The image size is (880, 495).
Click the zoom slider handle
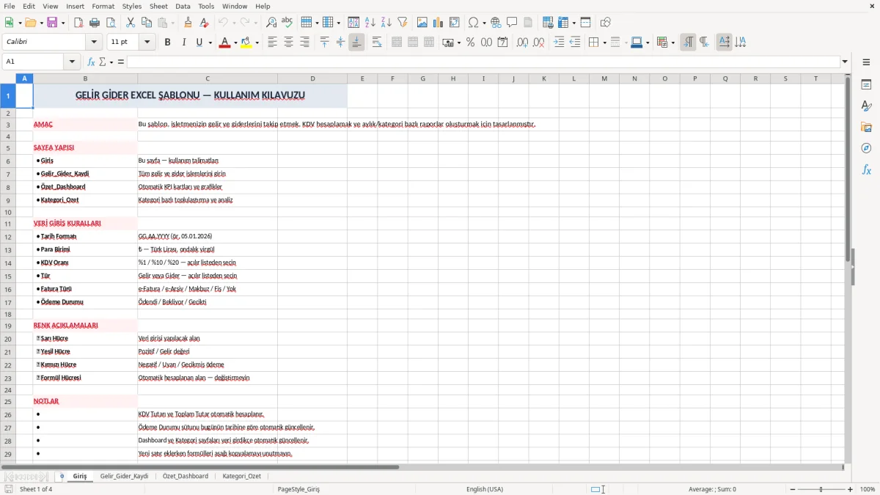(821, 489)
